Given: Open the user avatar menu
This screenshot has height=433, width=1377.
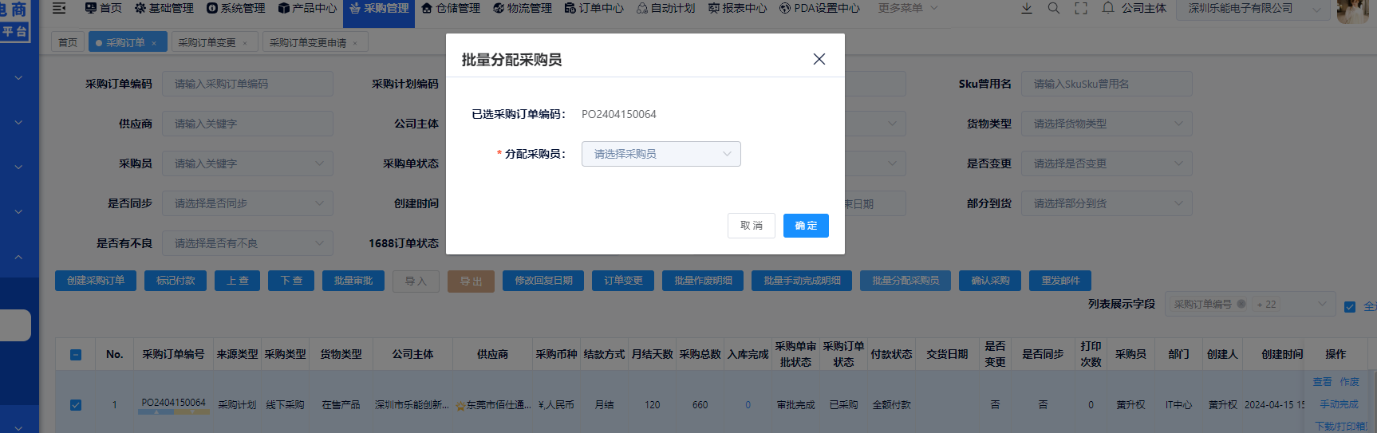Looking at the screenshot, I should [1353, 10].
